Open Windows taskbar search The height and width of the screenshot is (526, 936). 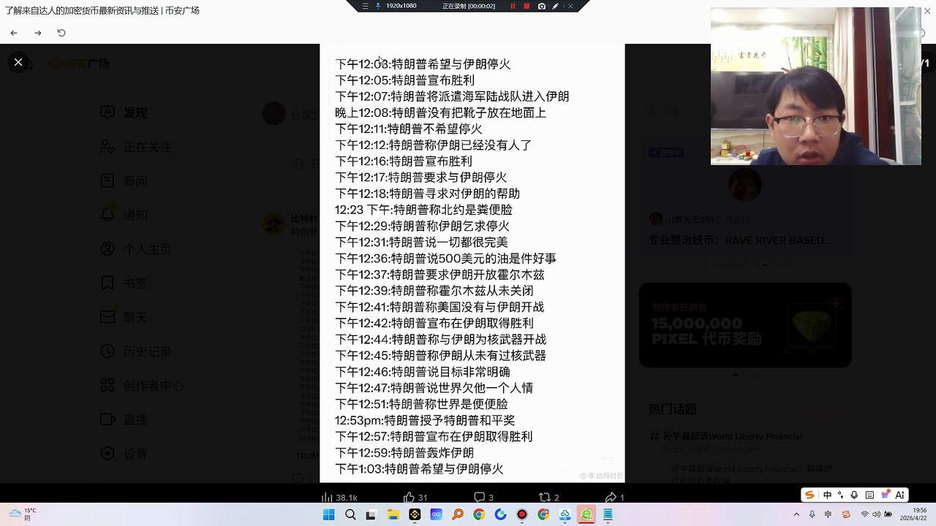(350, 515)
